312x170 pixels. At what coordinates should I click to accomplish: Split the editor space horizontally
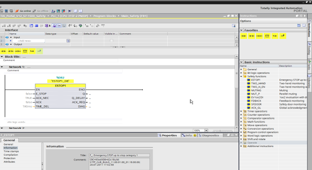point(76,11)
